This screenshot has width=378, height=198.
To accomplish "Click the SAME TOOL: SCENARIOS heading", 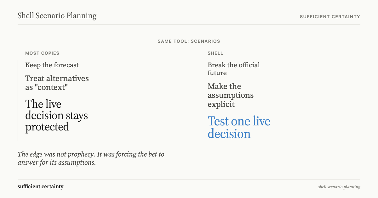I will tap(189, 41).
